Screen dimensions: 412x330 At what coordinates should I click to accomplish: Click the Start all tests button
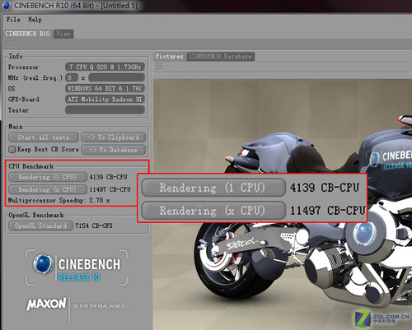(44, 137)
